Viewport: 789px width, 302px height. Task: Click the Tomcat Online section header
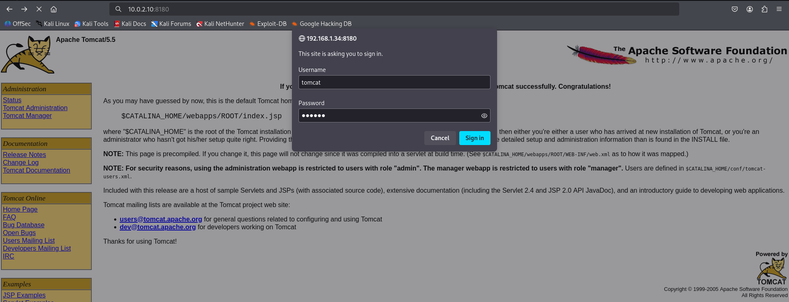click(46, 198)
